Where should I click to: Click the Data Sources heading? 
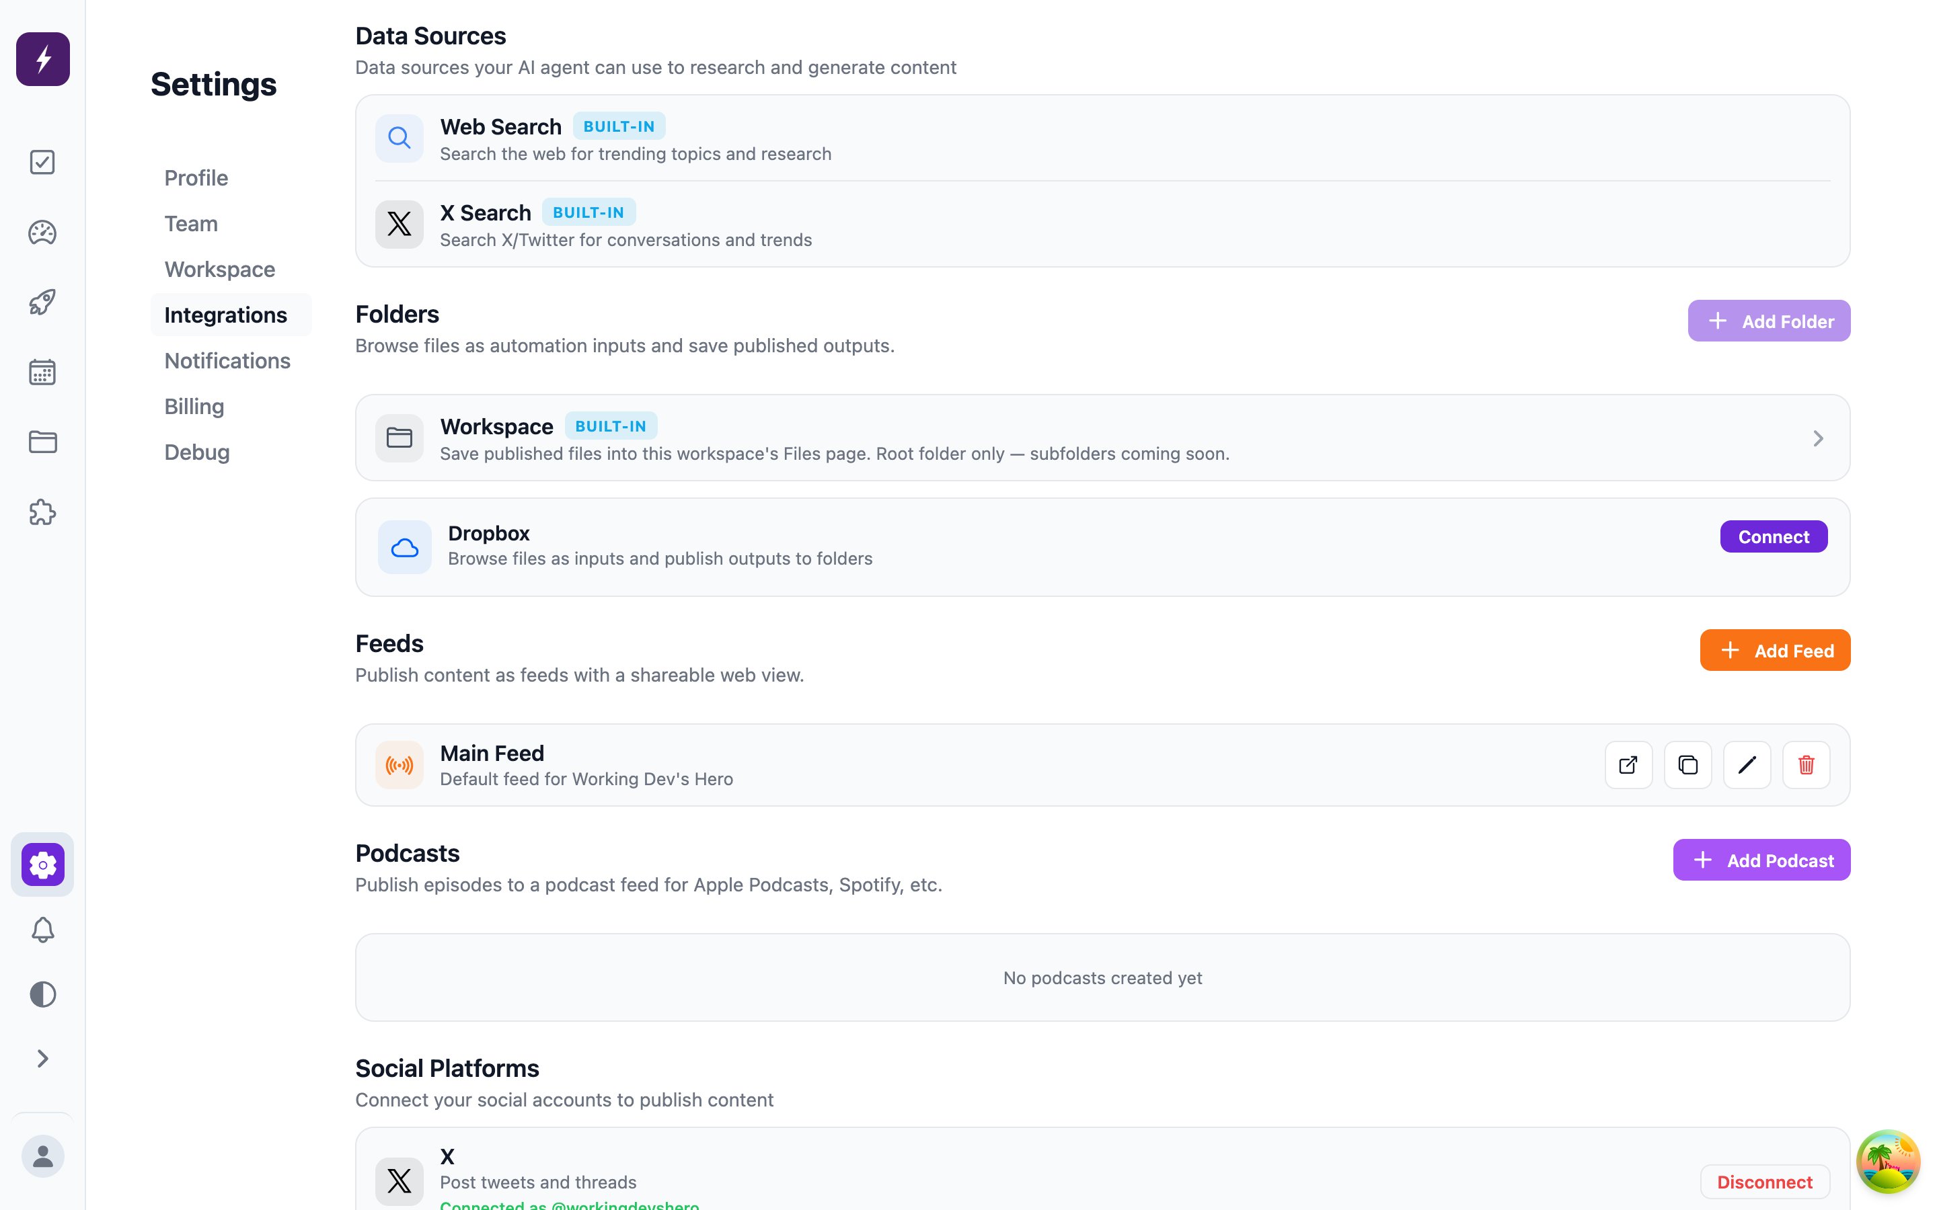point(430,36)
